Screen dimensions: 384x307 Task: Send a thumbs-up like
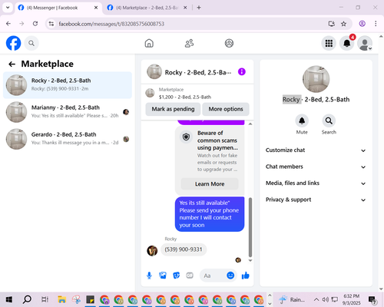[x=246, y=276]
